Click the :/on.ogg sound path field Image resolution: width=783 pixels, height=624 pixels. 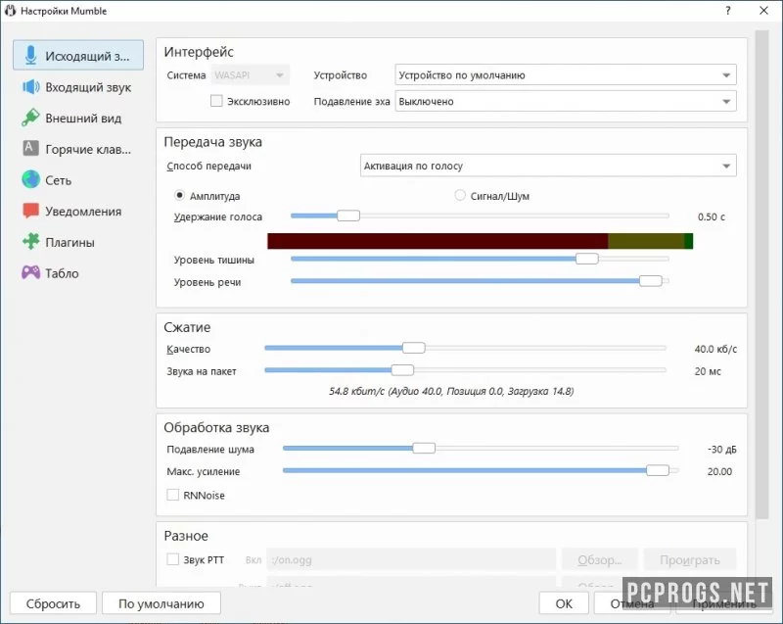click(x=411, y=559)
